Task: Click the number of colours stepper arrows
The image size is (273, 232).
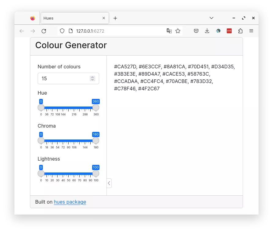Action: (x=92, y=78)
